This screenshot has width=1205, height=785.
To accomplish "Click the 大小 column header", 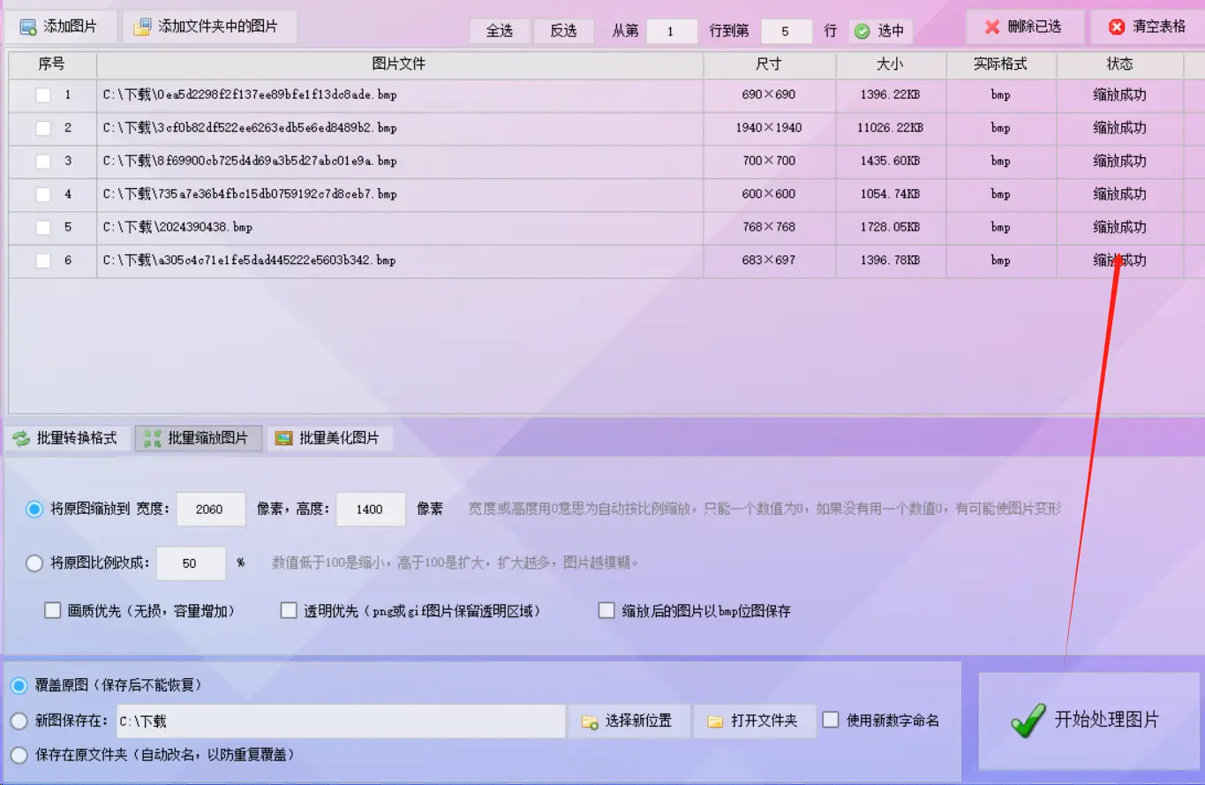I will (891, 64).
